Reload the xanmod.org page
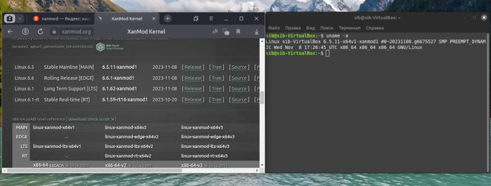Image resolution: width=491 pixels, height=186 pixels. [x=40, y=31]
